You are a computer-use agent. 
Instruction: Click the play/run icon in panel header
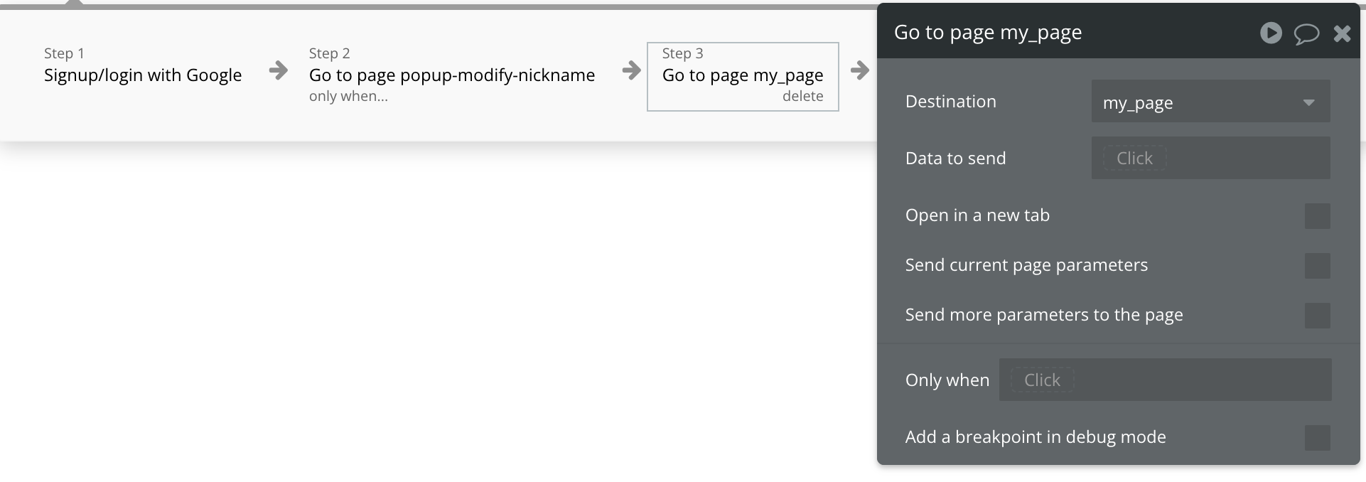click(1271, 33)
